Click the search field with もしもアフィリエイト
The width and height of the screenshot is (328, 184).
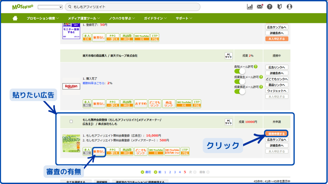pyautogui.click(x=133, y=7)
